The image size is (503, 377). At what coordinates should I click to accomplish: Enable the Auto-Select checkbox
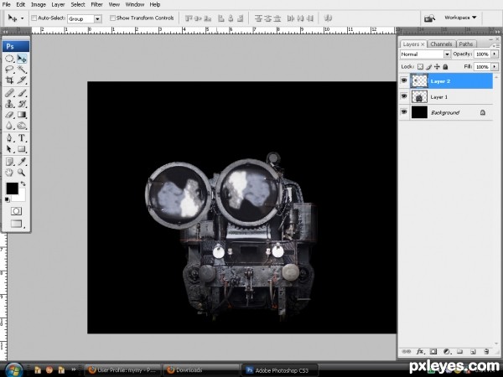tap(34, 18)
